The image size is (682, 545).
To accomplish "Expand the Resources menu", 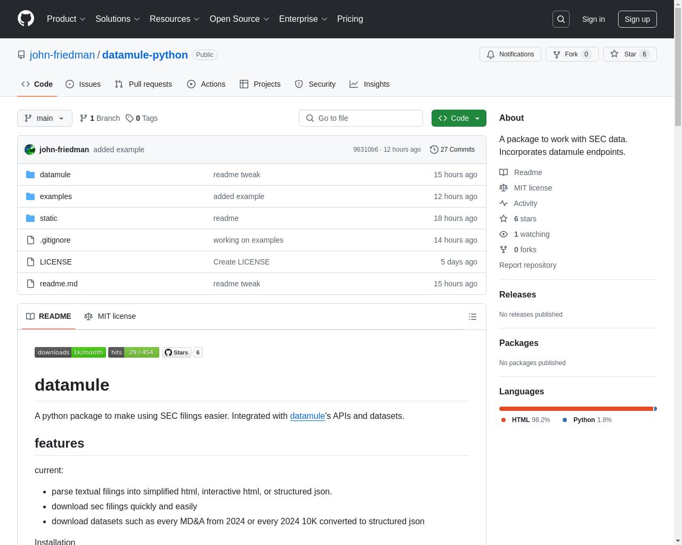I will pos(175,19).
